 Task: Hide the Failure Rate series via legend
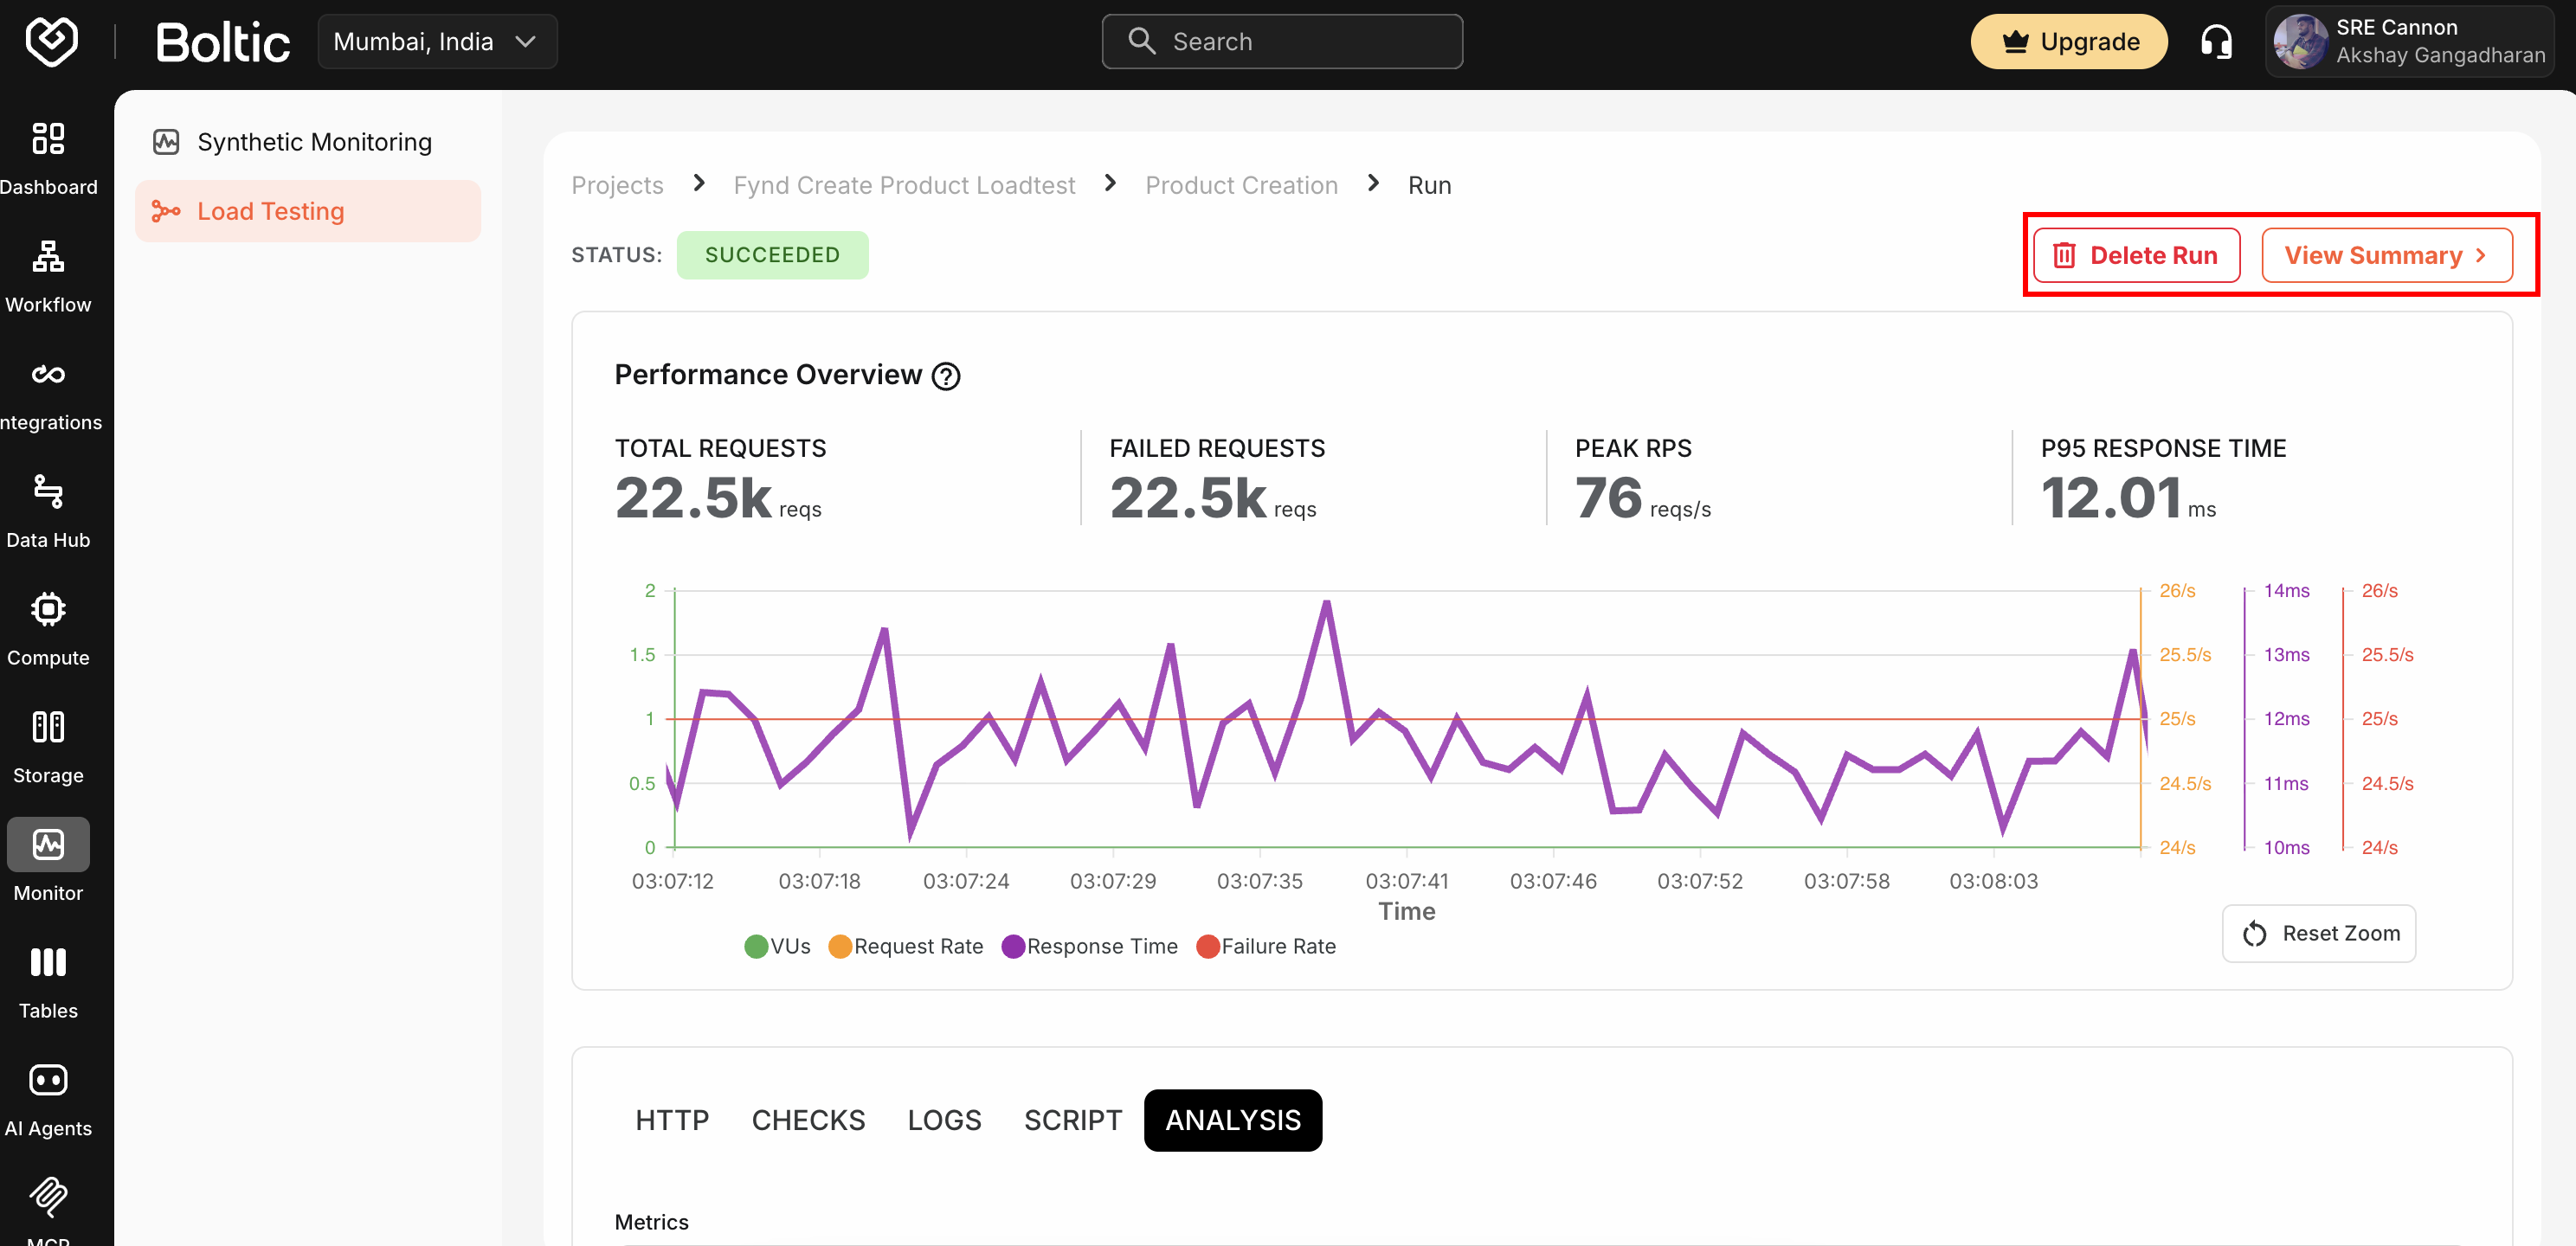[1266, 946]
